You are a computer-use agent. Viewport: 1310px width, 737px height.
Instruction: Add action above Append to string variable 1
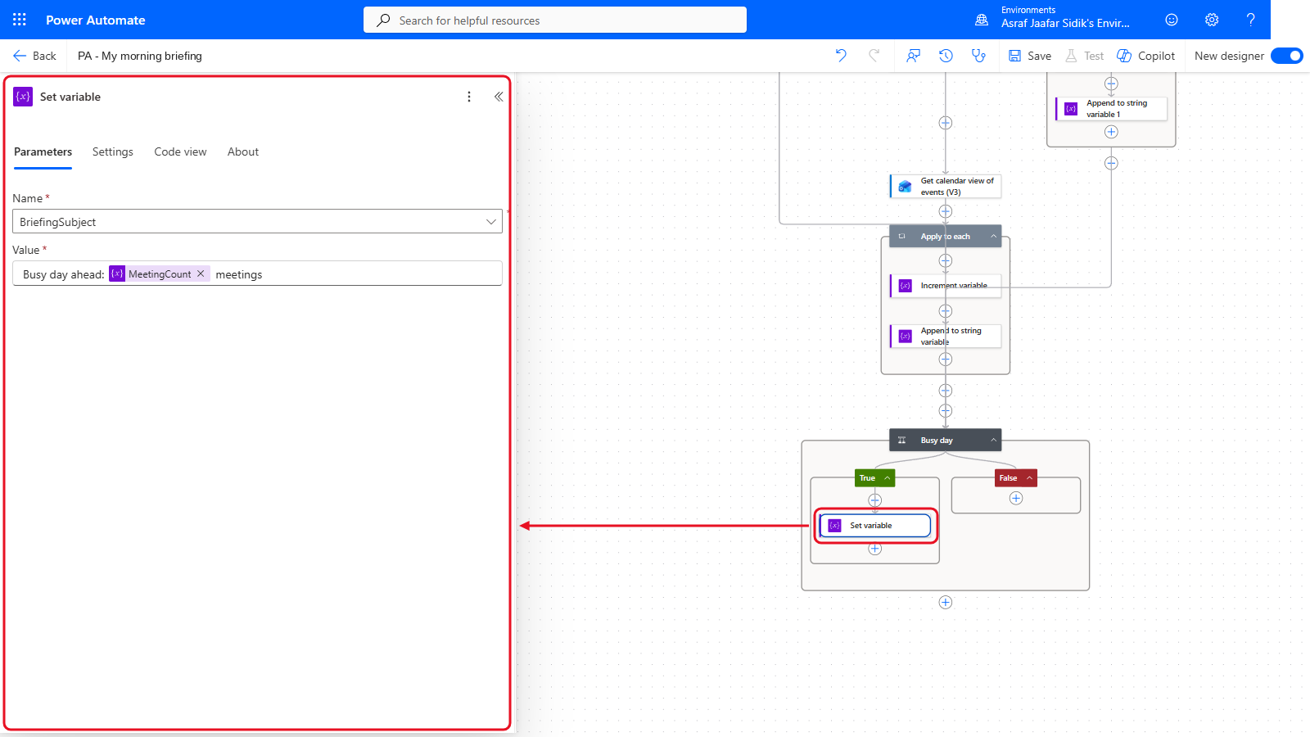[x=1111, y=84]
